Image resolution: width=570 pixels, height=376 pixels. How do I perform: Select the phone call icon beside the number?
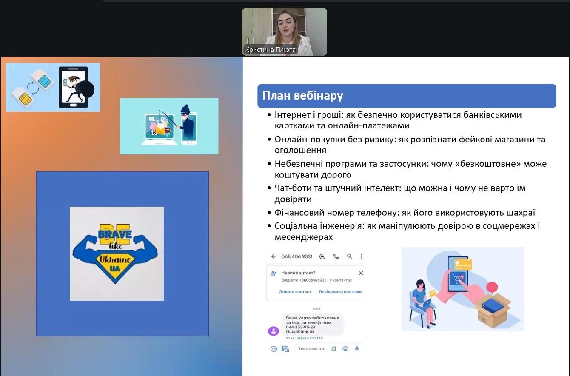point(335,256)
